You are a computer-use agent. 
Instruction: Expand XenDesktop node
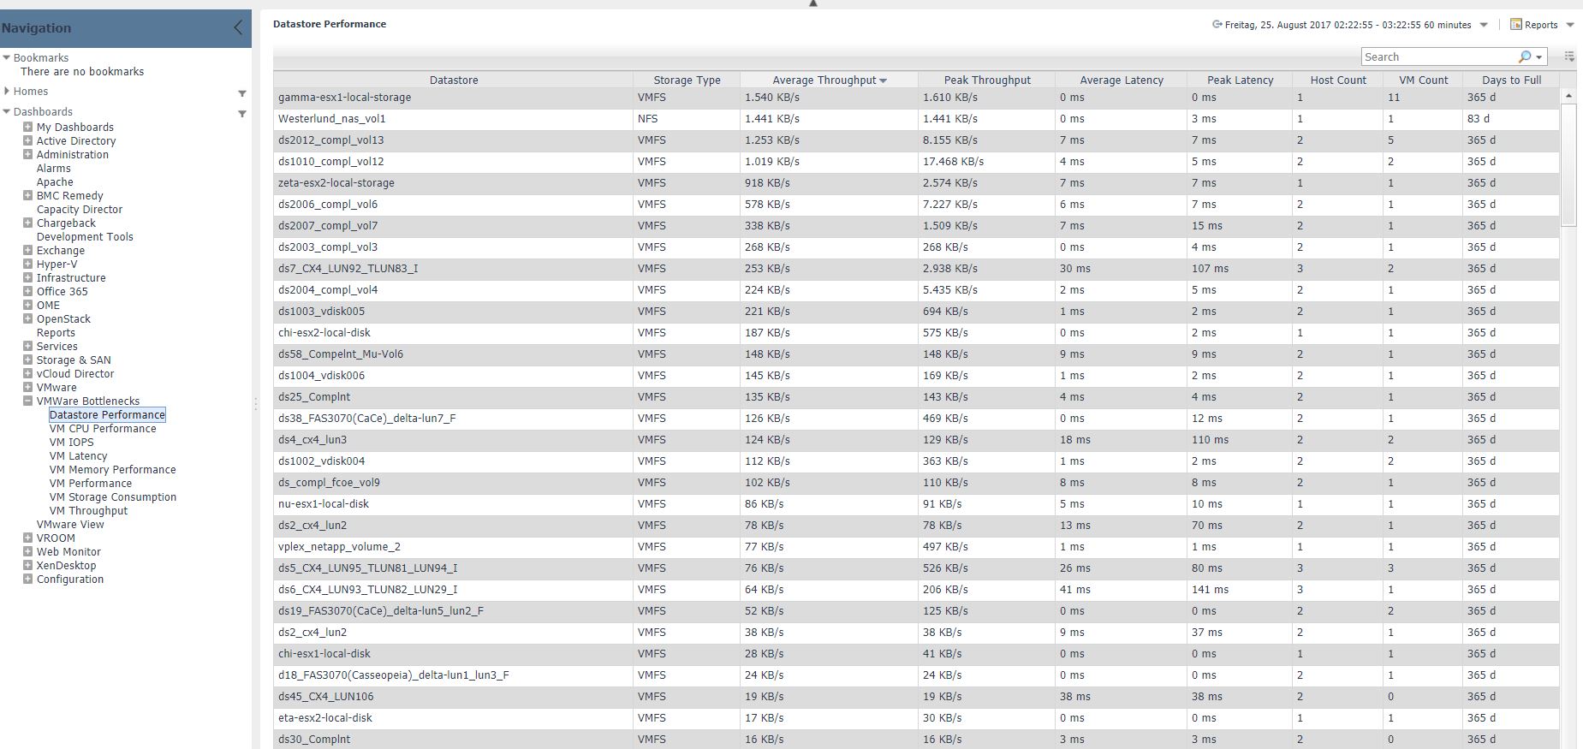coord(27,565)
